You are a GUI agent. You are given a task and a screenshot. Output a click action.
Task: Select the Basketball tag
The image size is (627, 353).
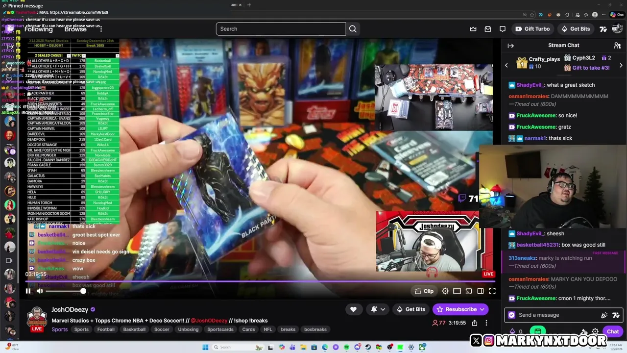click(134, 329)
